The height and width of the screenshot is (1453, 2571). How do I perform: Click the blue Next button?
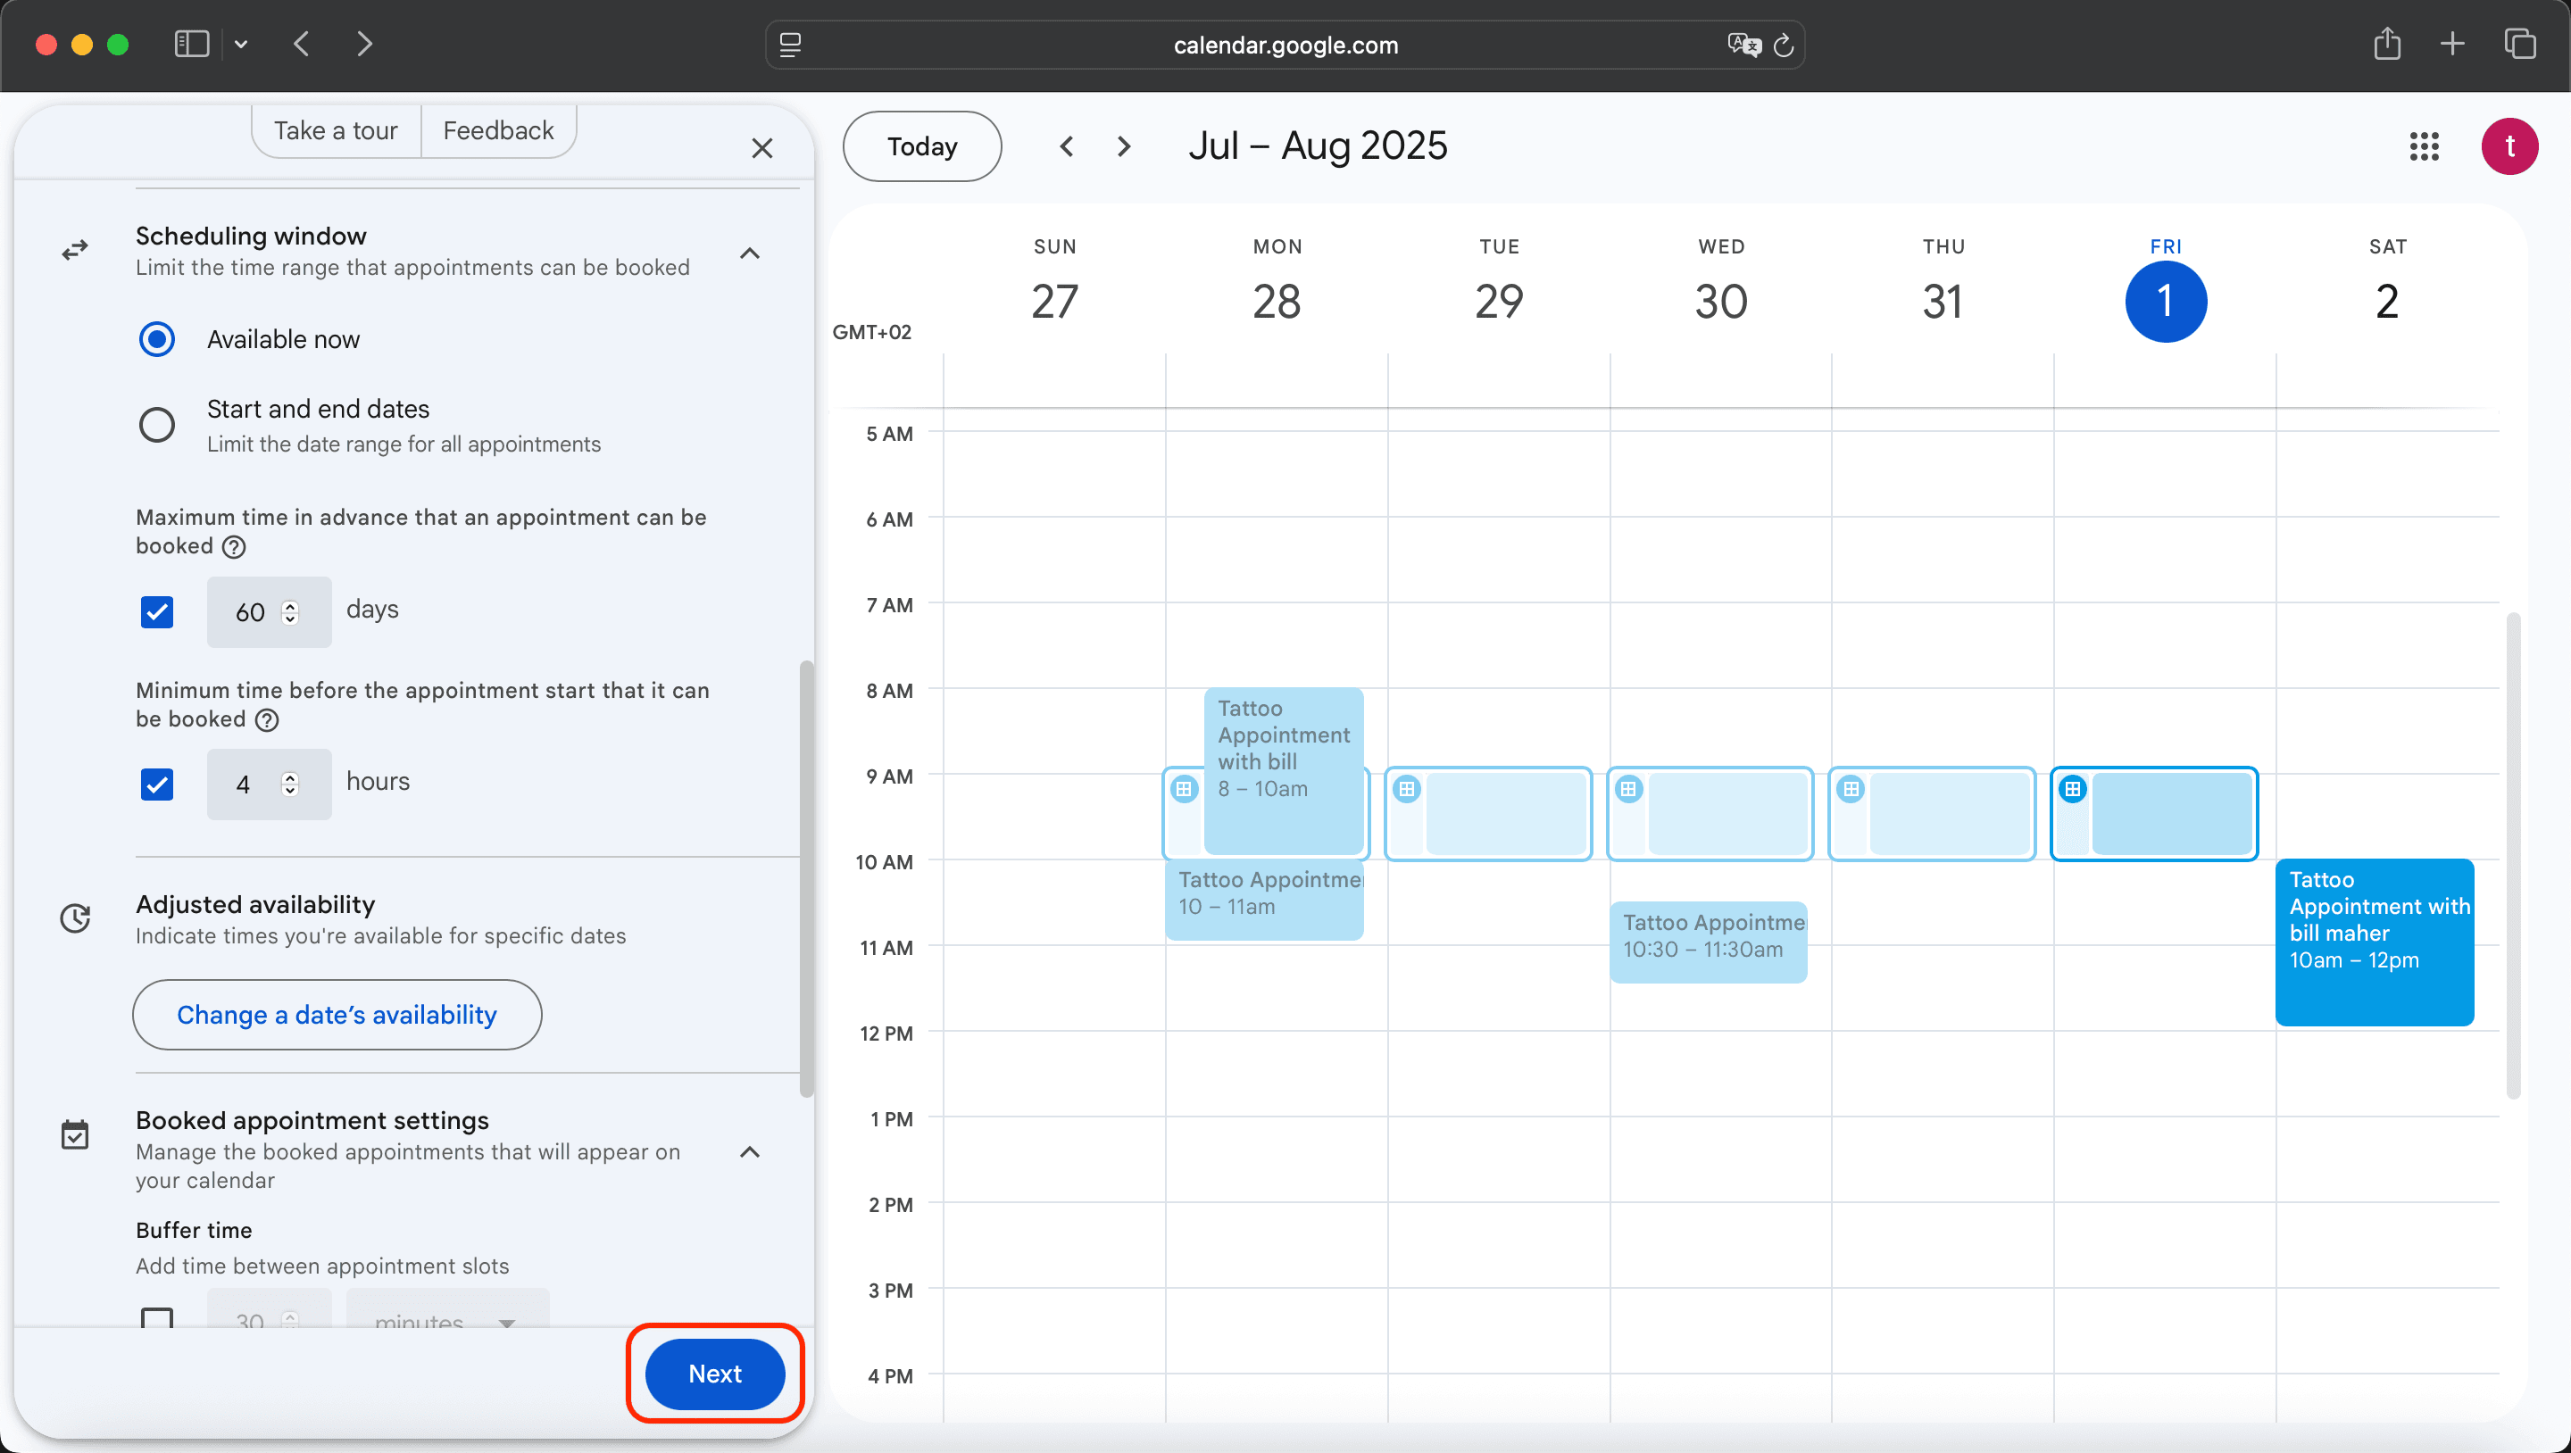pos(714,1374)
